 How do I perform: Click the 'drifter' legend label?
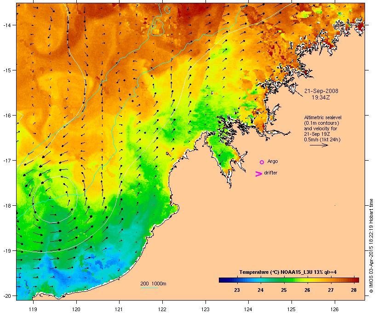(270, 173)
